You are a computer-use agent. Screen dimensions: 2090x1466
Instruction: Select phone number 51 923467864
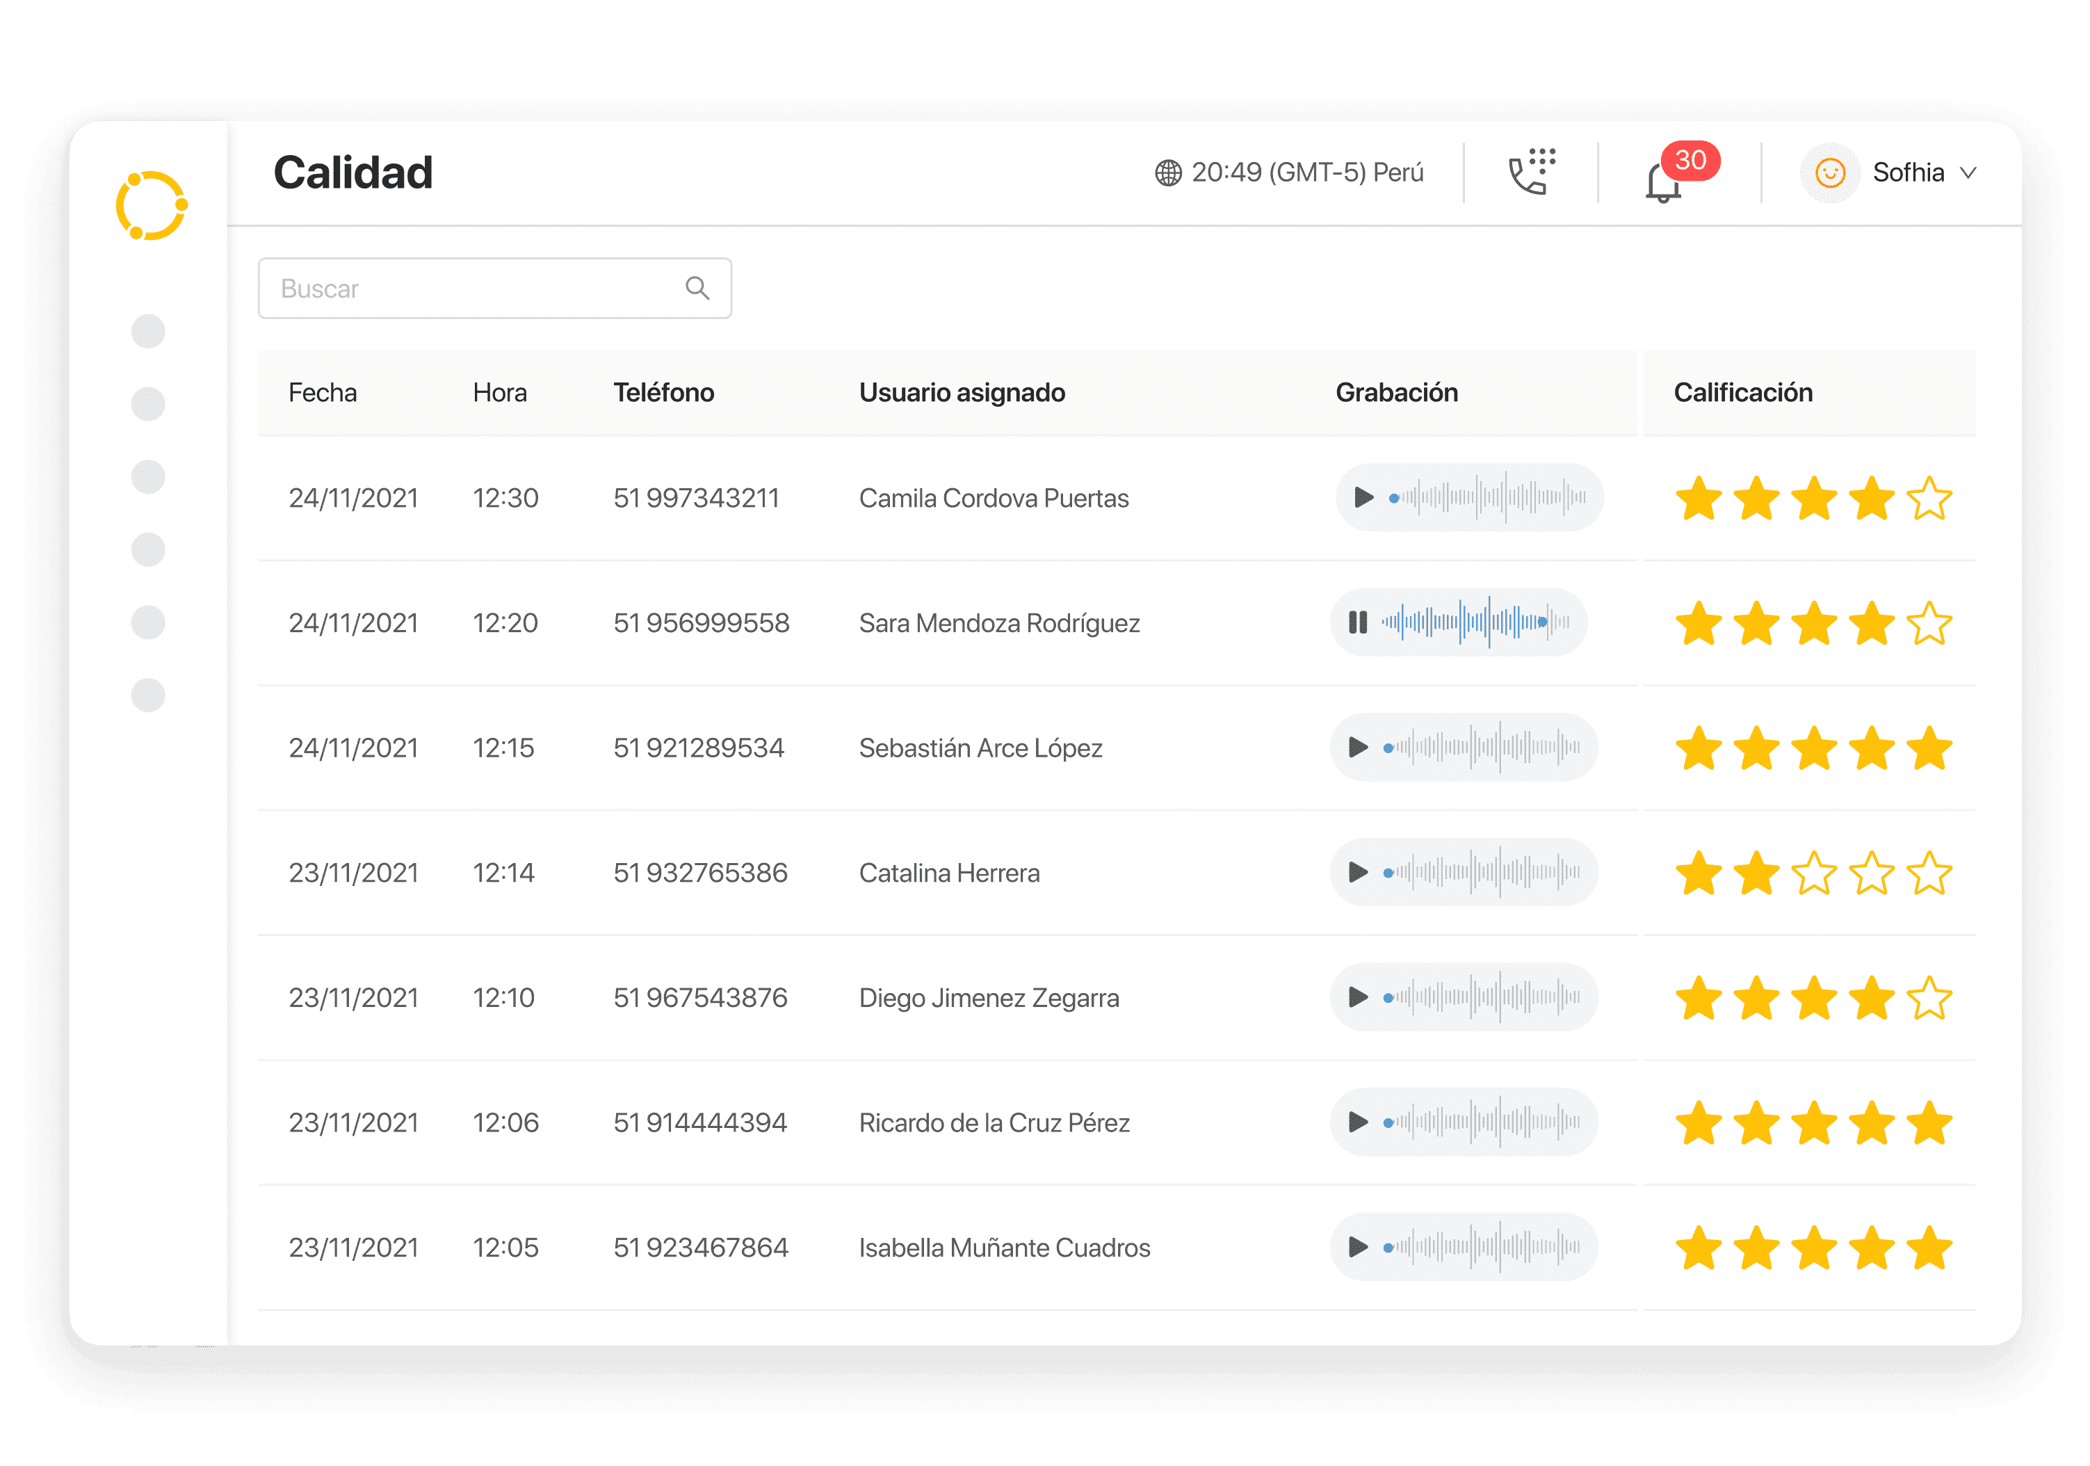pos(700,1246)
